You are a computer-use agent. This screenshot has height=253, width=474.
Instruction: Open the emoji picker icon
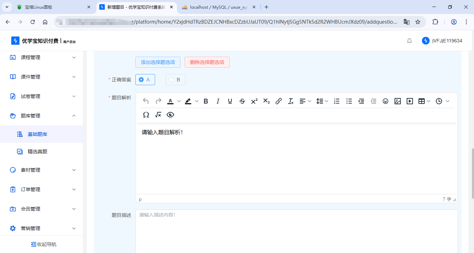[385, 101]
